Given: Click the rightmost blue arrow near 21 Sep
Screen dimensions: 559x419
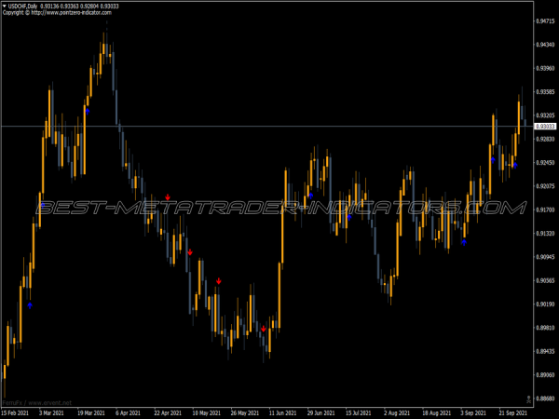Looking at the screenshot, I should pos(514,165).
